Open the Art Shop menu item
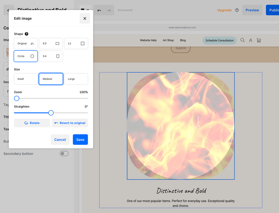This screenshot has height=213, width=279. tap(168, 40)
